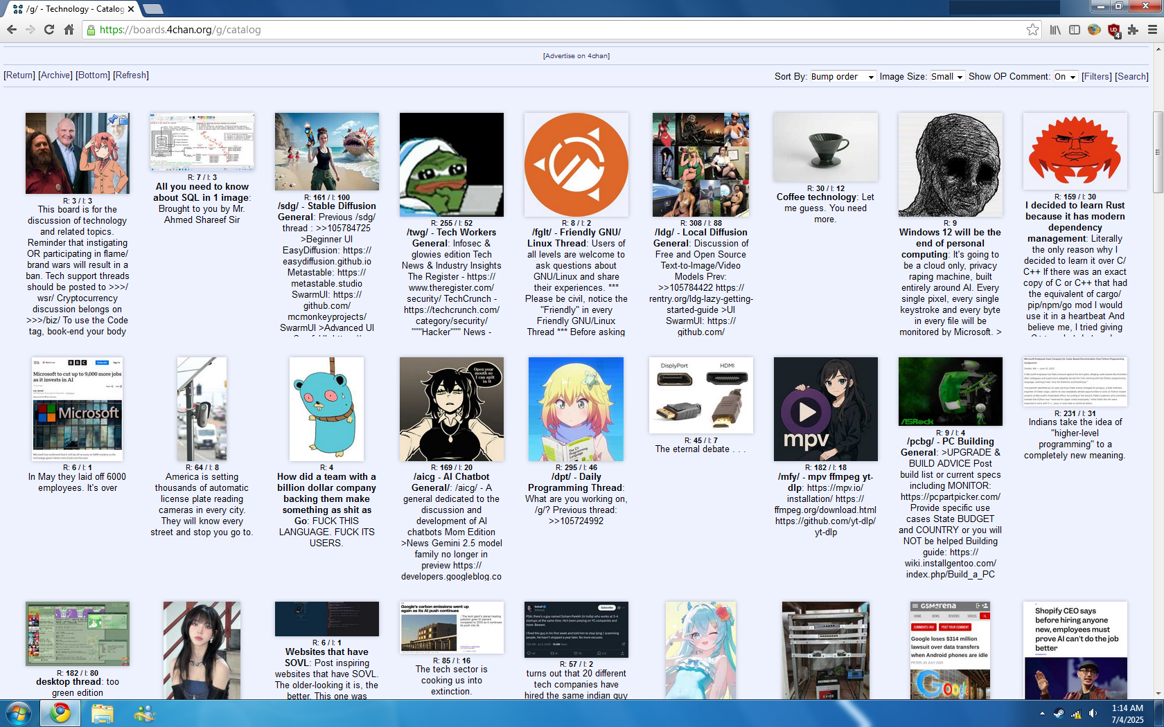Open the /pcbg/ ASRock thumbnail
The image size is (1164, 727).
tap(951, 391)
